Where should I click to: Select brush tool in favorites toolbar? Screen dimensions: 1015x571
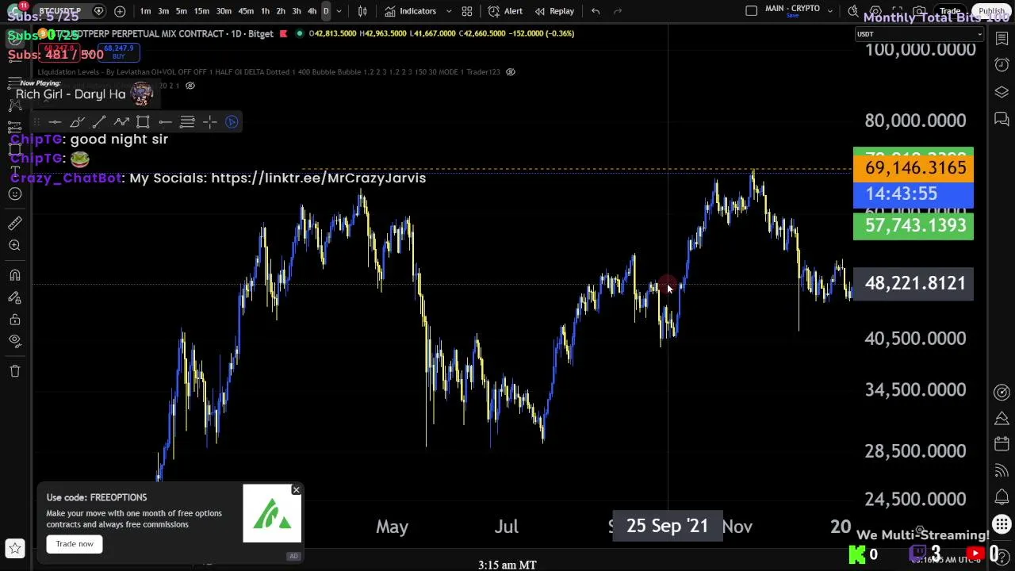coord(77,121)
